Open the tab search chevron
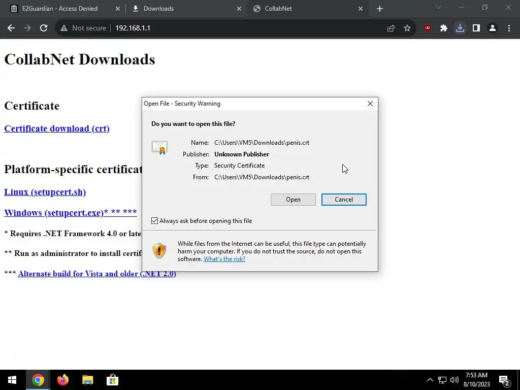The width and height of the screenshot is (520, 390). pos(438,7)
